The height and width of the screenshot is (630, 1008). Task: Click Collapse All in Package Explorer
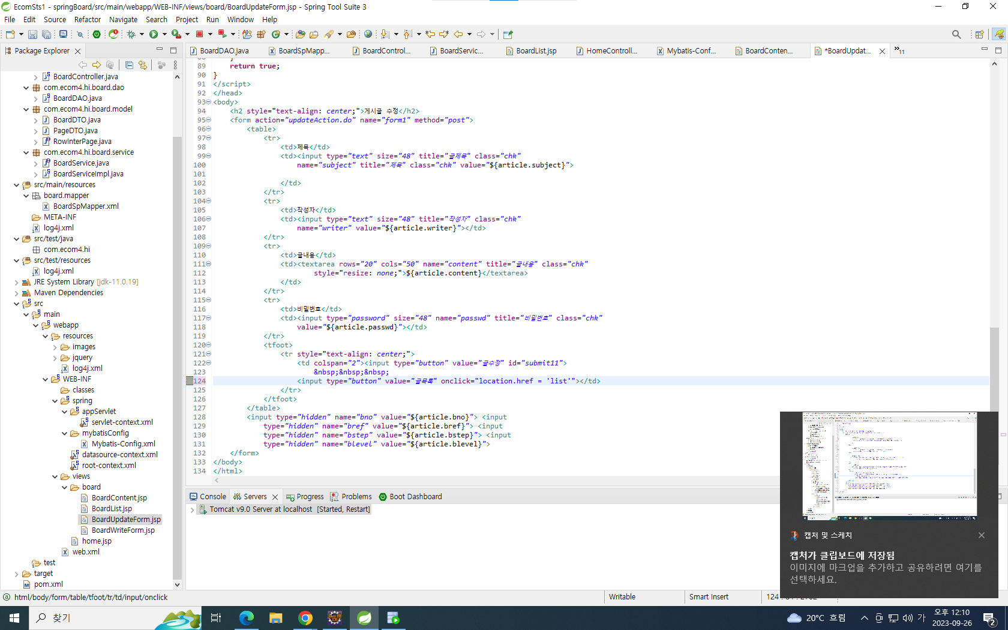[129, 65]
